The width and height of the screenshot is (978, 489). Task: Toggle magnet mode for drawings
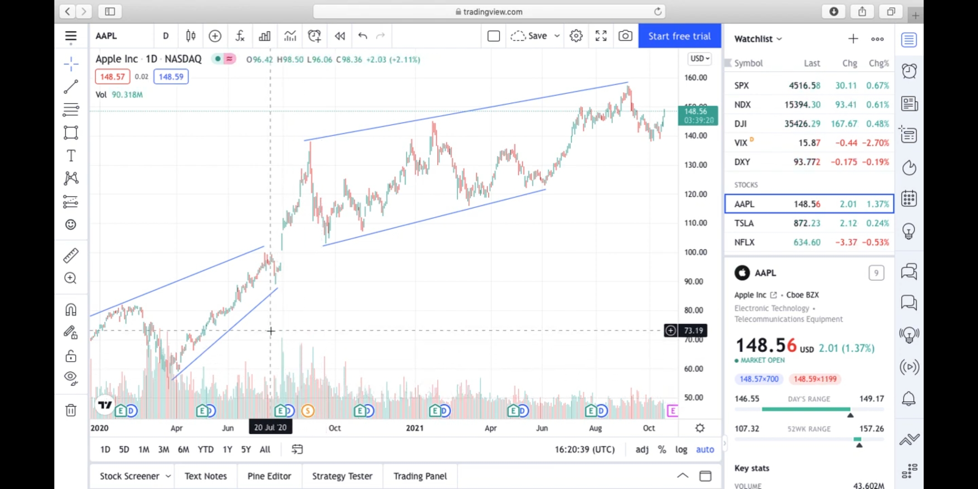(71, 310)
